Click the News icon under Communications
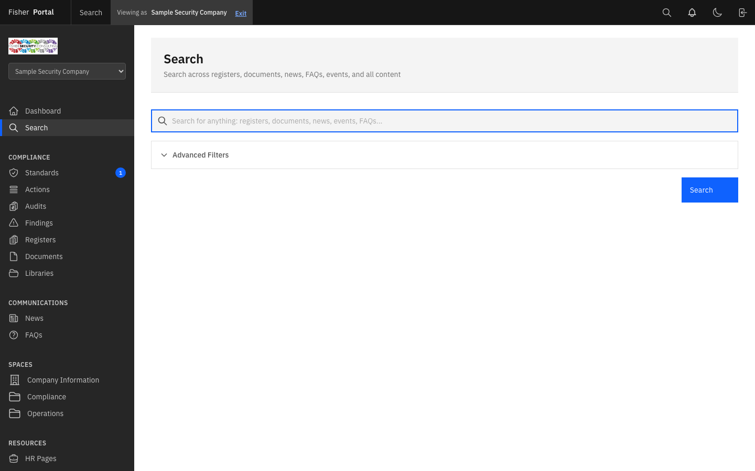The height and width of the screenshot is (471, 755). point(14,318)
